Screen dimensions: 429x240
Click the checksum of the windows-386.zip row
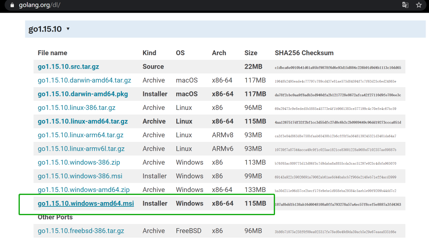(335, 163)
